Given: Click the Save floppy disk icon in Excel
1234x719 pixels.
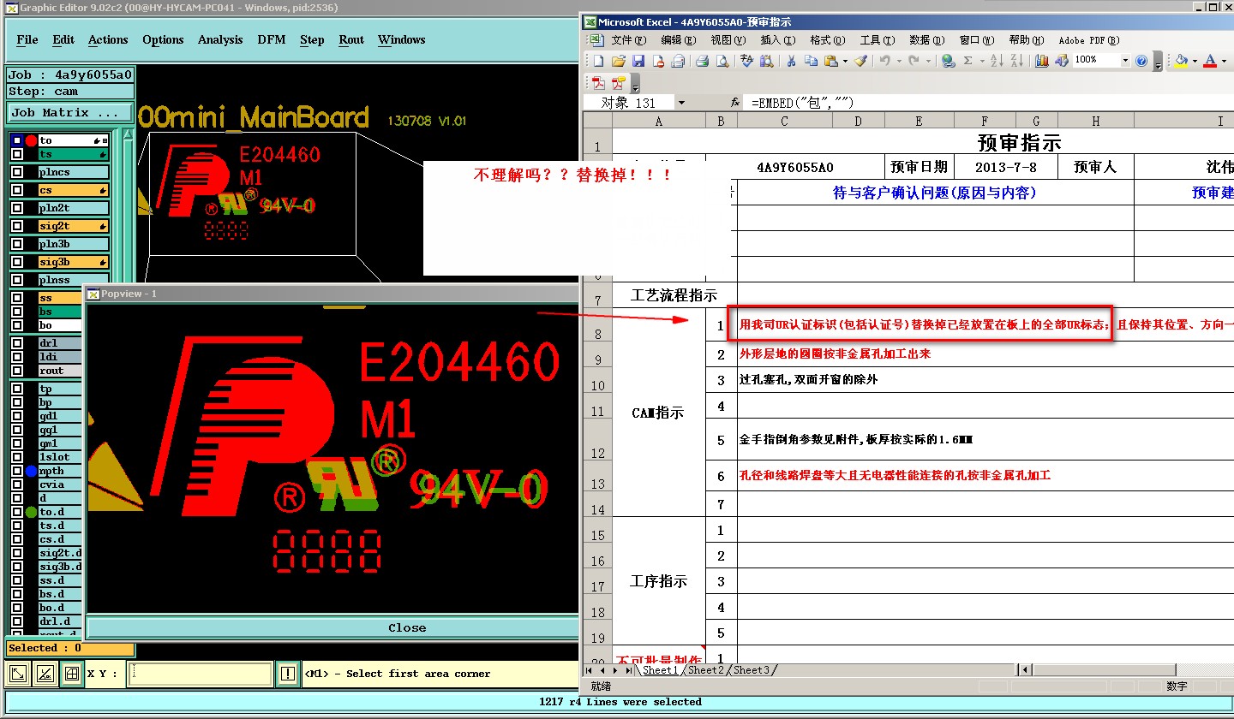Looking at the screenshot, I should click(638, 61).
